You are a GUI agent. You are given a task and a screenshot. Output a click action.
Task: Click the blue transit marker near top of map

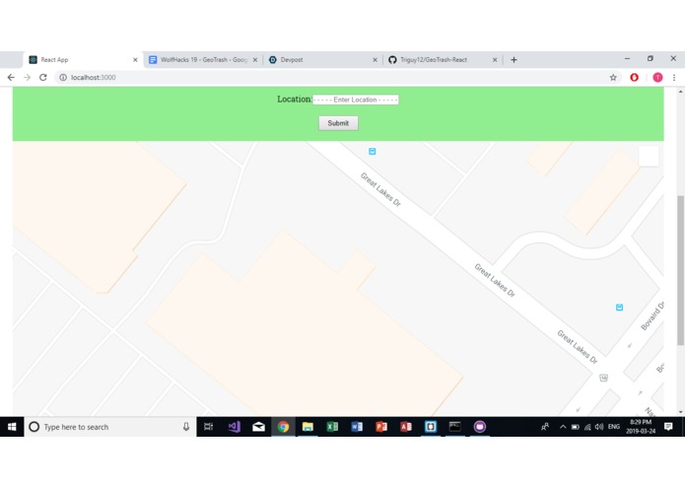point(373,151)
